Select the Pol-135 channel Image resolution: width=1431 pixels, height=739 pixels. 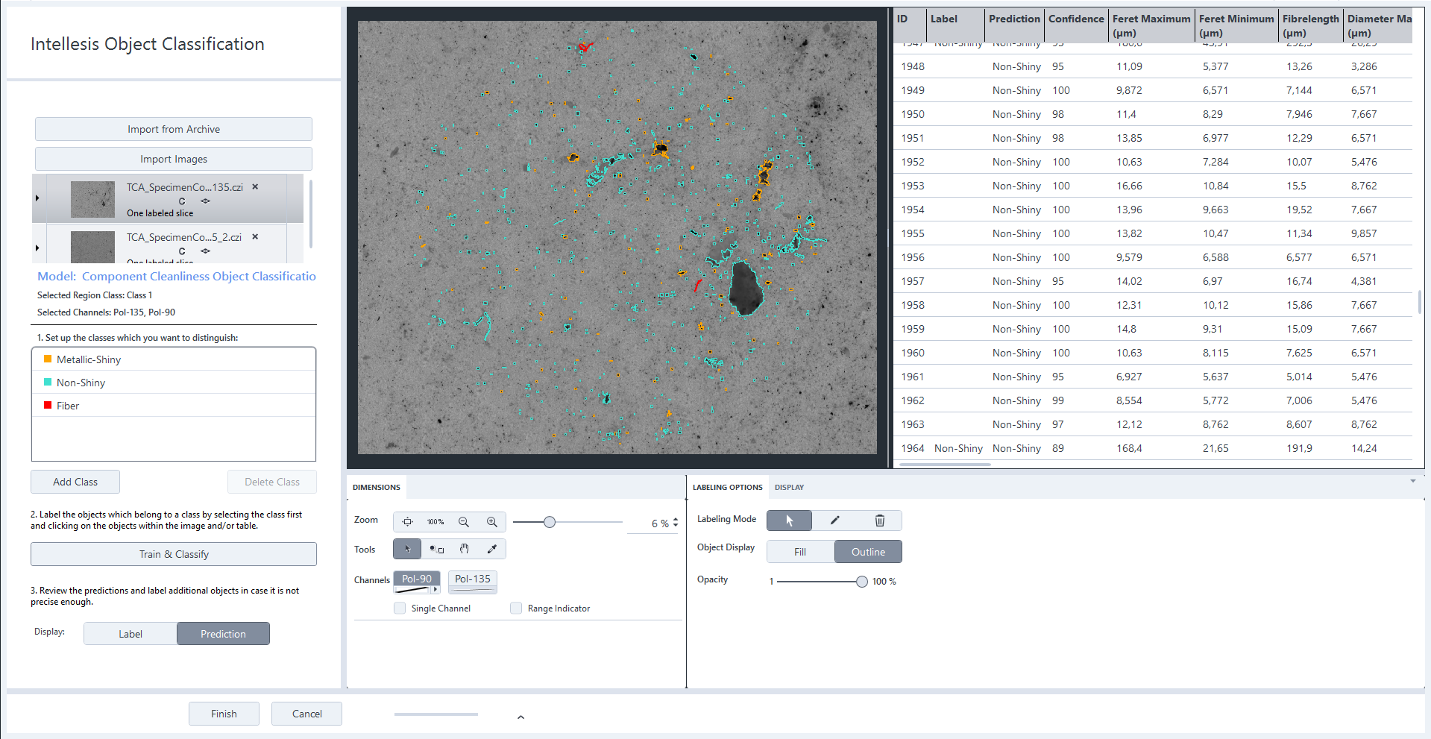(472, 579)
